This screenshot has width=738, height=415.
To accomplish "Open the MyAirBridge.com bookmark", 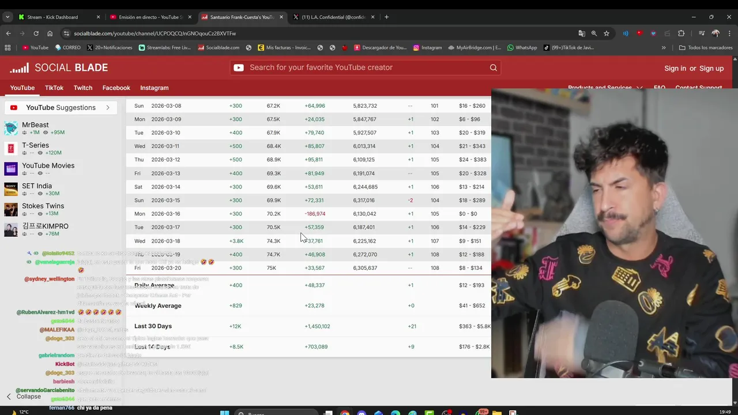I will (474, 48).
